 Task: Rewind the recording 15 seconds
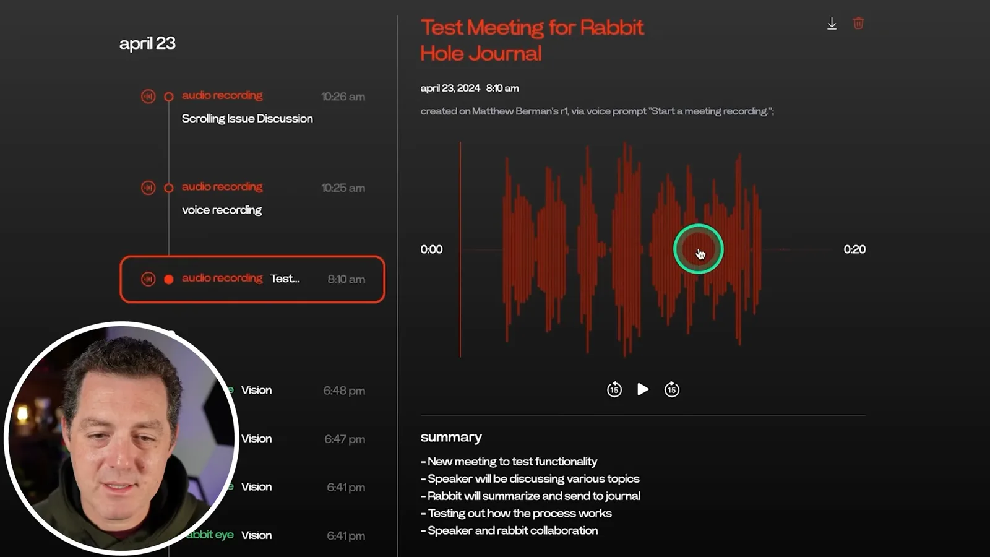point(614,389)
